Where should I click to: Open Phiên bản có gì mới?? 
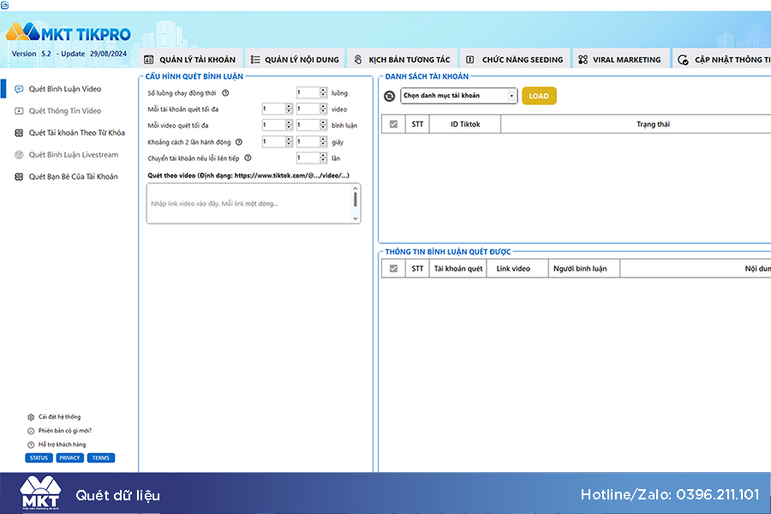pyautogui.click(x=65, y=431)
